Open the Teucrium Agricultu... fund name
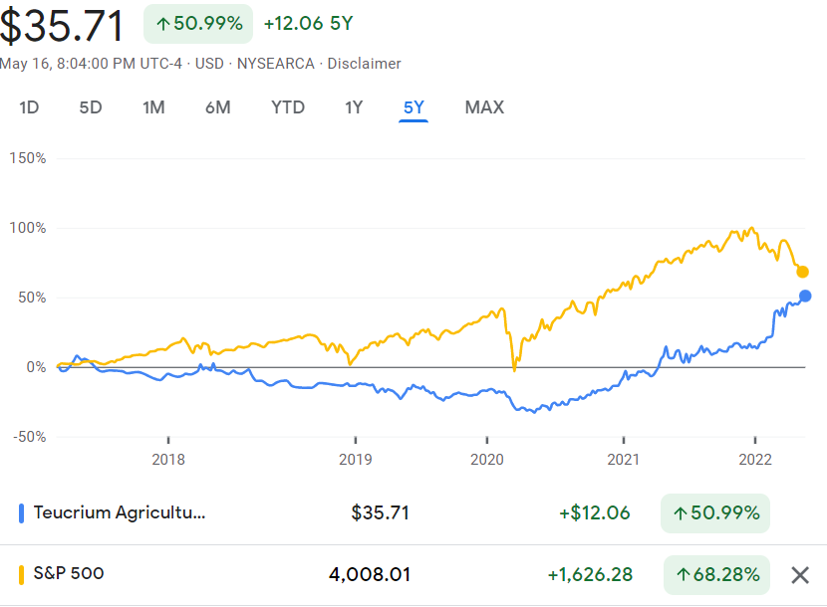This screenshot has width=827, height=607. click(119, 513)
